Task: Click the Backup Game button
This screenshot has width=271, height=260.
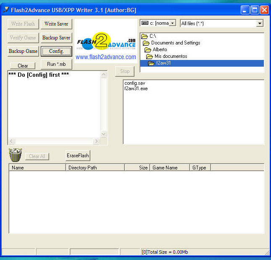Action: (23, 51)
